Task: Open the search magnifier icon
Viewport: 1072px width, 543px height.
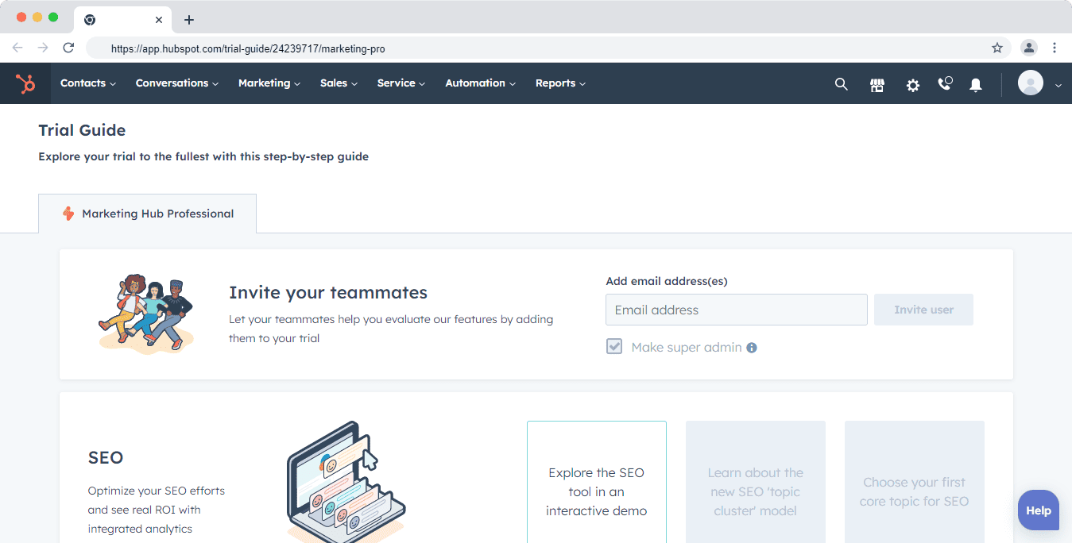Action: point(841,84)
